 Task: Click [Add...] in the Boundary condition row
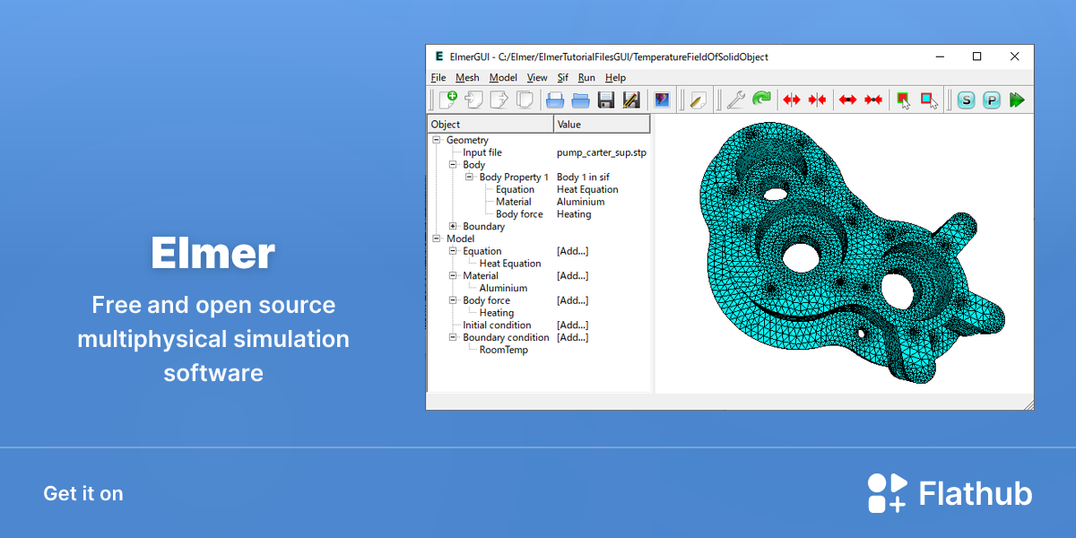click(x=572, y=337)
